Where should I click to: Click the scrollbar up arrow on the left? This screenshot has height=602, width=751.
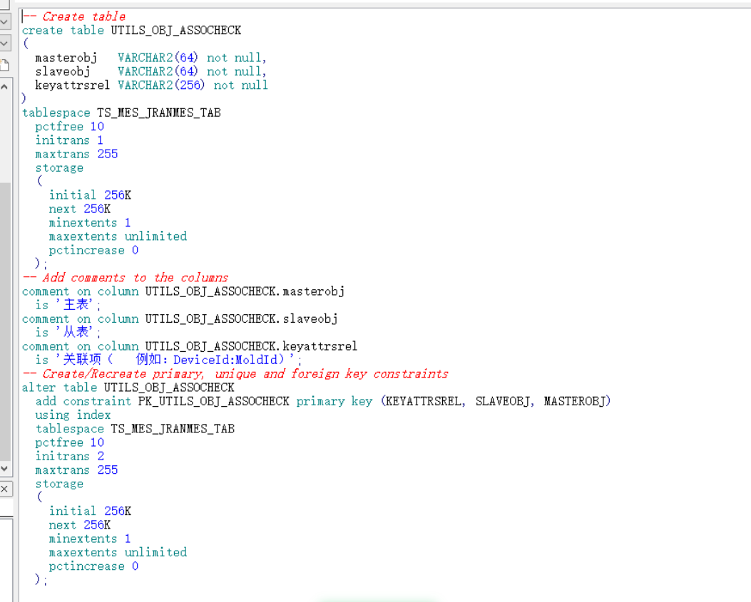pos(6,87)
